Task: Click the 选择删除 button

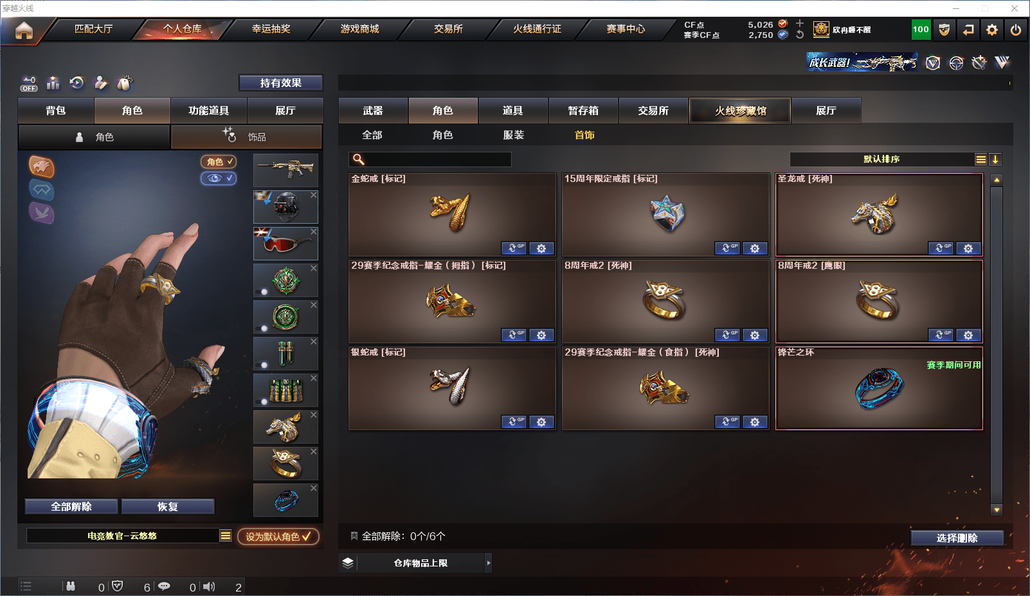Action: point(957,538)
